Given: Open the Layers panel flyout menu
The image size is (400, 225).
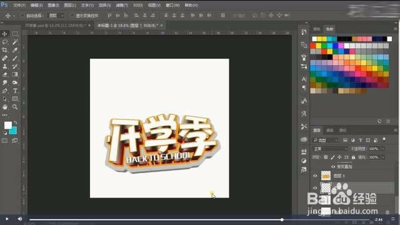Looking at the screenshot, I should (x=395, y=130).
